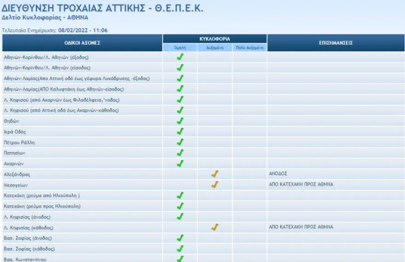Image resolution: width=405 pixels, height=262 pixels.
Task: Click the ΕΠΙΣΗΜΑΝΣΕΙΣ column header
Action: tap(336, 43)
